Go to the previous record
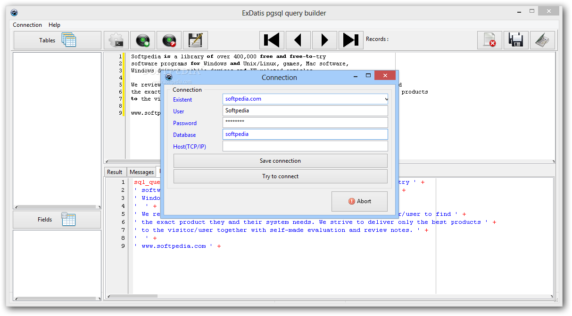 pos(298,40)
